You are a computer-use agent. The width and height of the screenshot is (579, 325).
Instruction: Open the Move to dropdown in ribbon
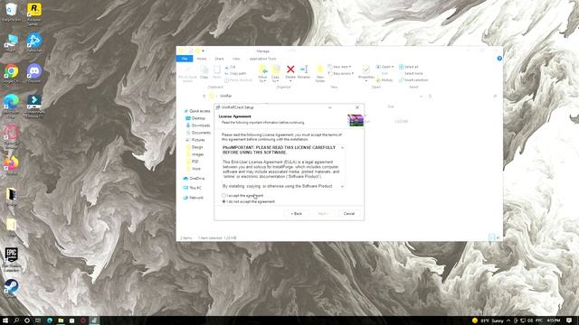[262, 73]
